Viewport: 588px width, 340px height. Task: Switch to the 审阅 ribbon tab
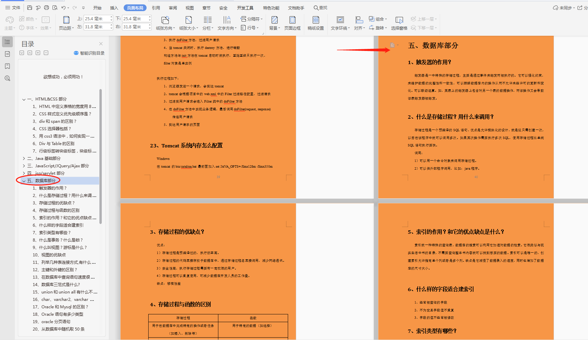(x=173, y=8)
